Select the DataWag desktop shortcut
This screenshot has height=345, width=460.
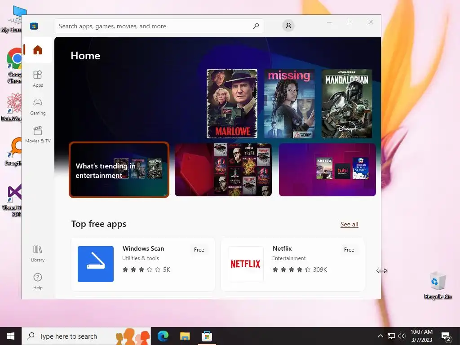pos(12,107)
